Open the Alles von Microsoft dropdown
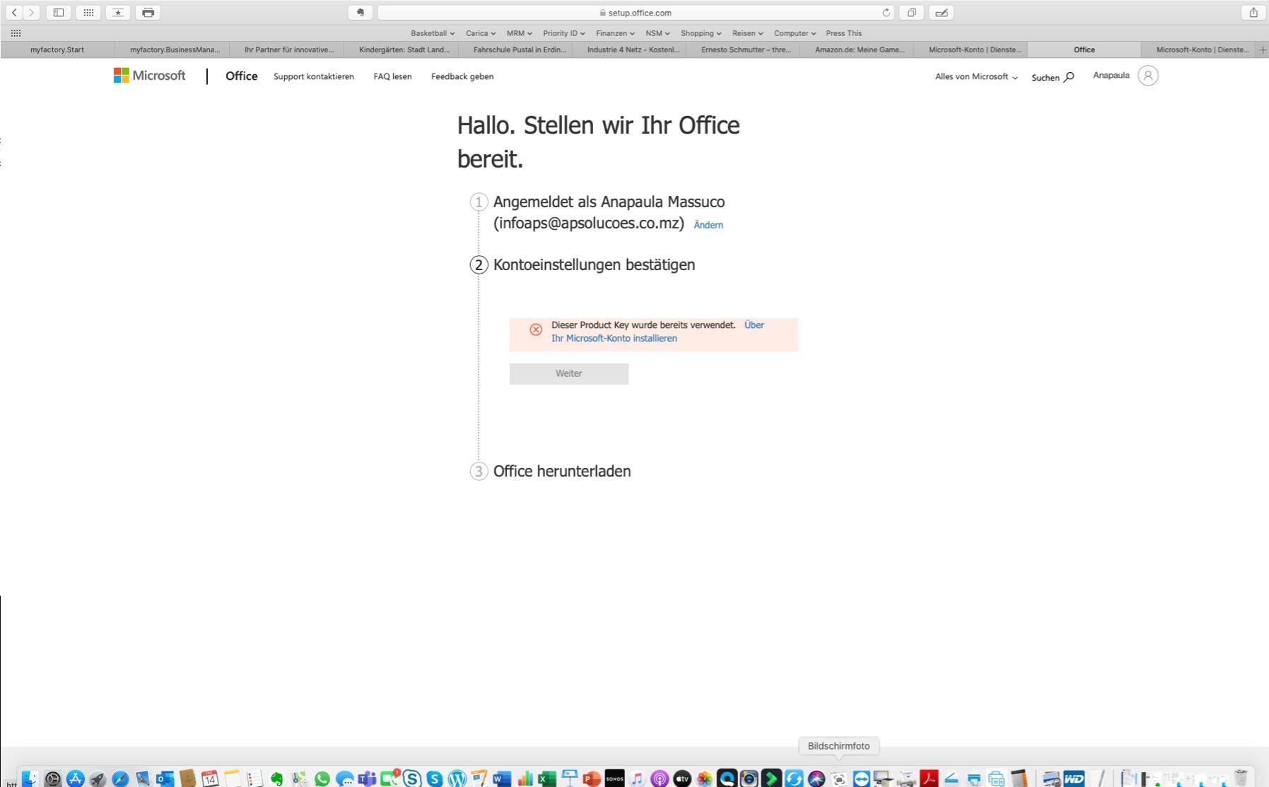Screen dimensions: 1269x787 click(976, 76)
